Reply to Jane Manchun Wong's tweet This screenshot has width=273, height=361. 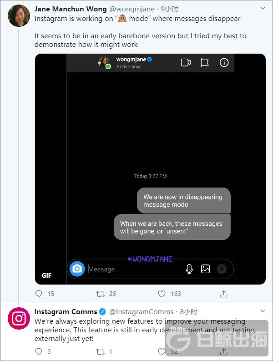tap(39, 294)
